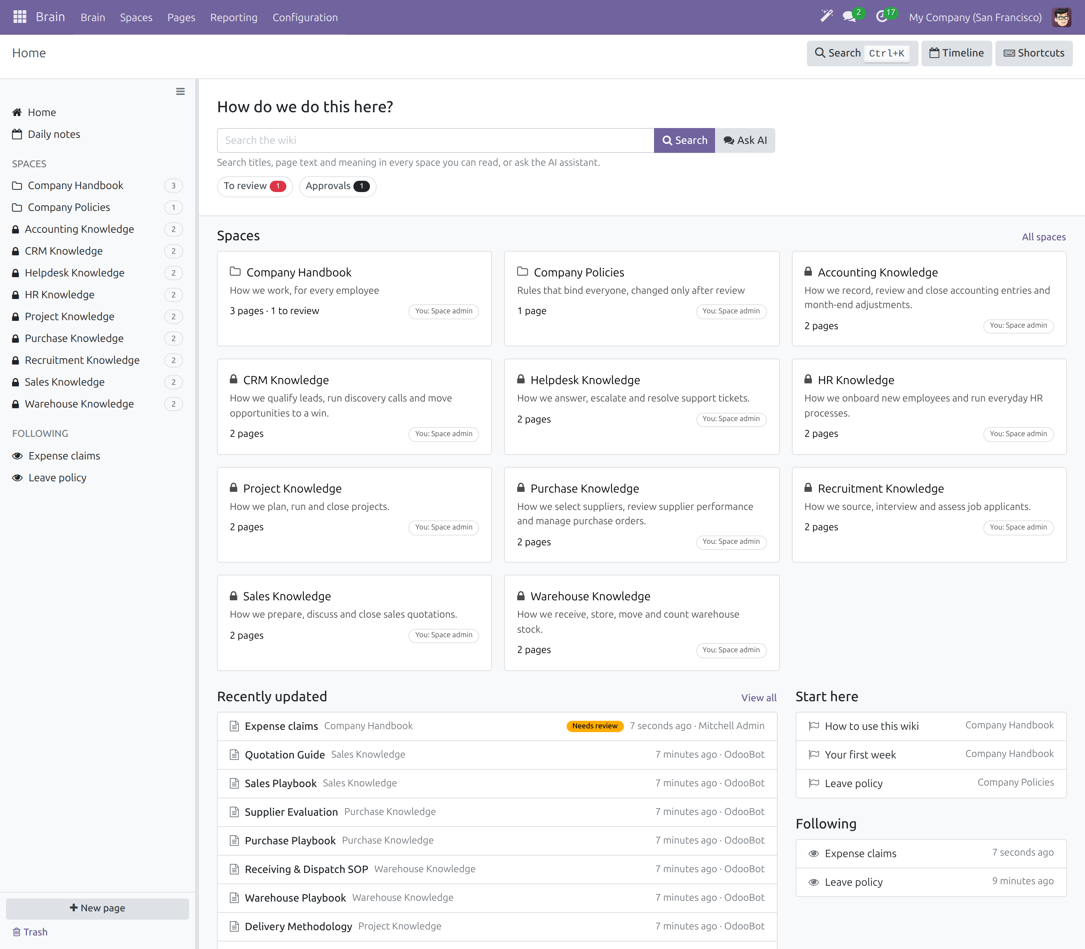This screenshot has width=1085, height=949.
Task: Click the user avatar in top right
Action: click(x=1061, y=17)
